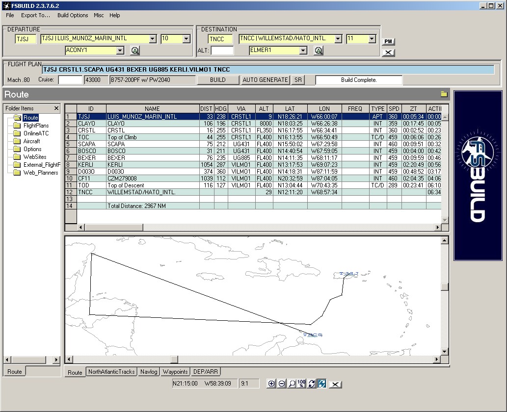Open the Options folder
The height and width of the screenshot is (412, 507).
32,149
